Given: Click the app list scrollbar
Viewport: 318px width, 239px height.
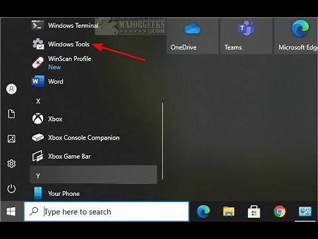Looking at the screenshot, I should [x=162, y=141].
